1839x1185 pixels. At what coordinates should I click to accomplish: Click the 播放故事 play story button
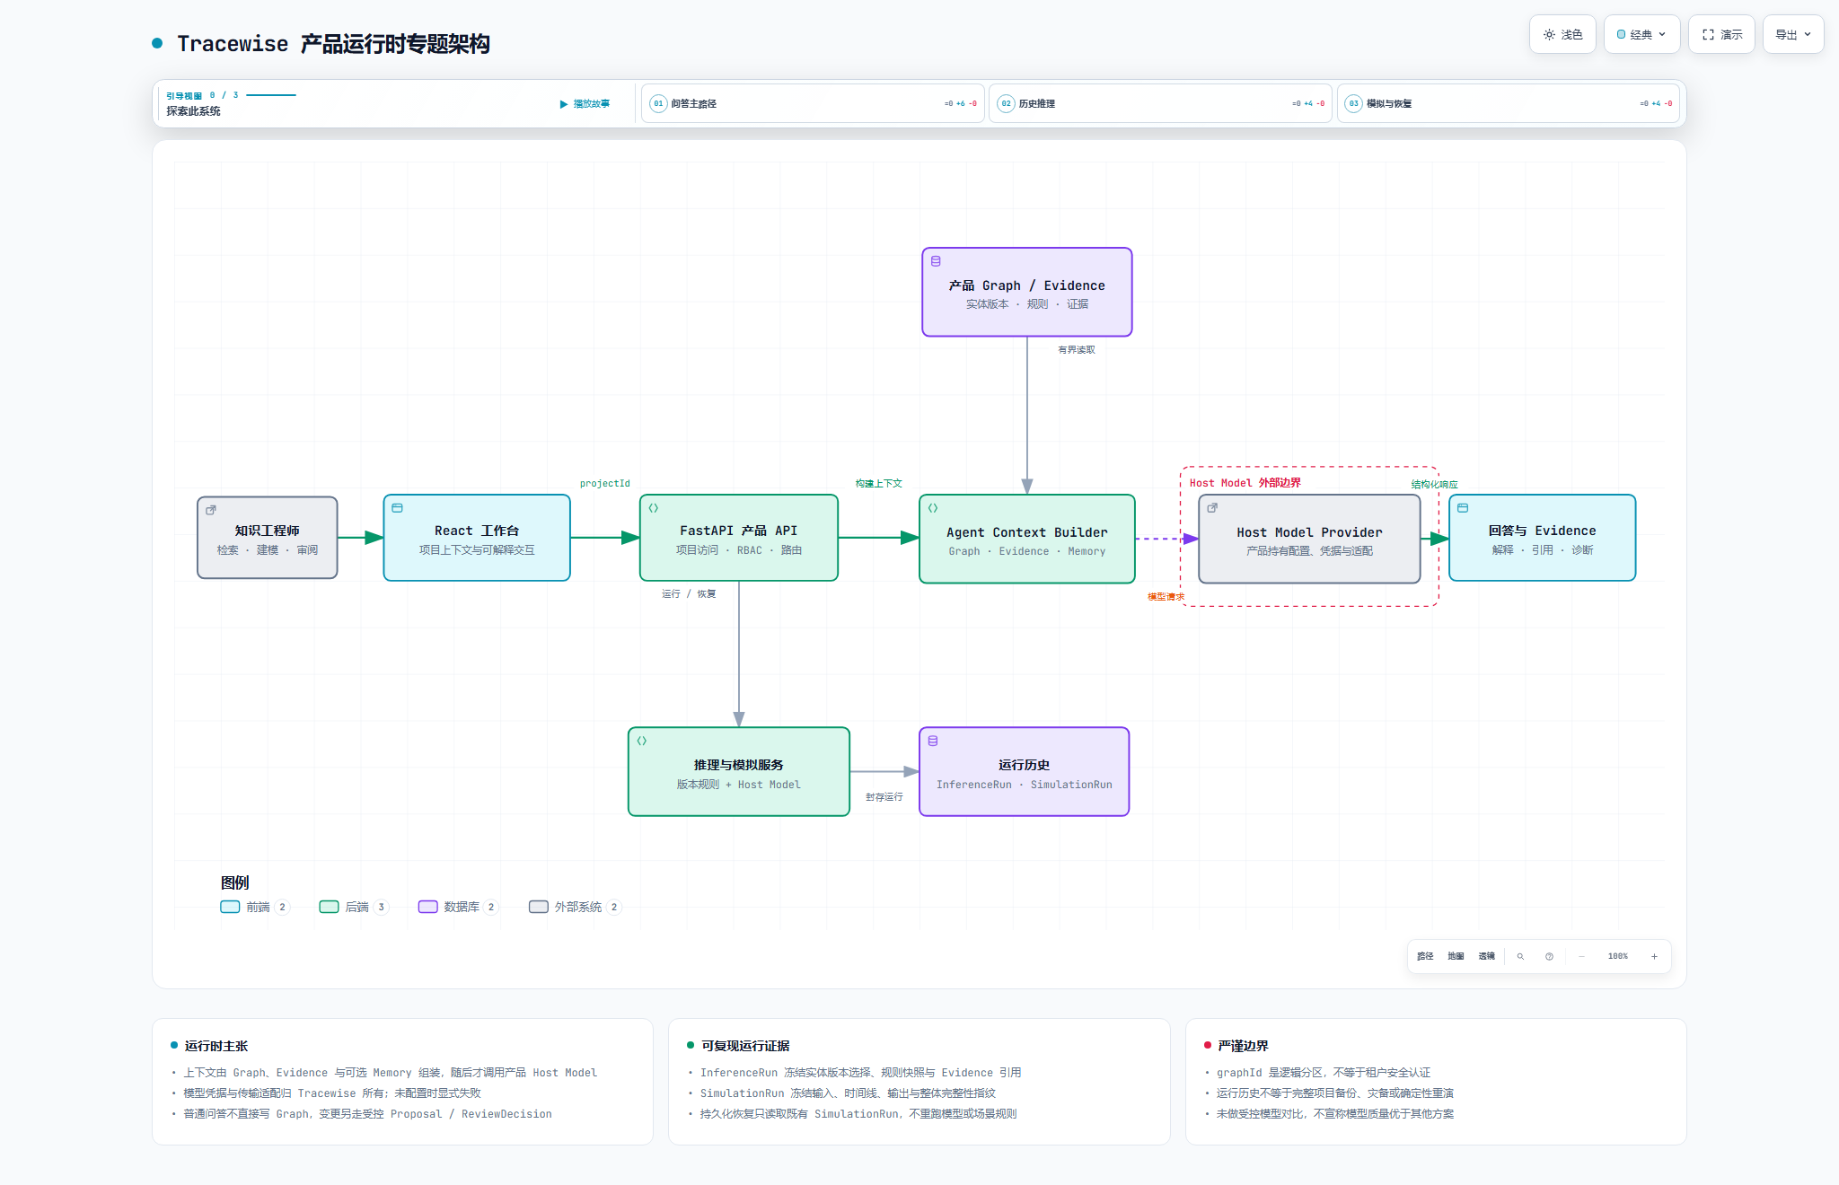click(x=585, y=104)
